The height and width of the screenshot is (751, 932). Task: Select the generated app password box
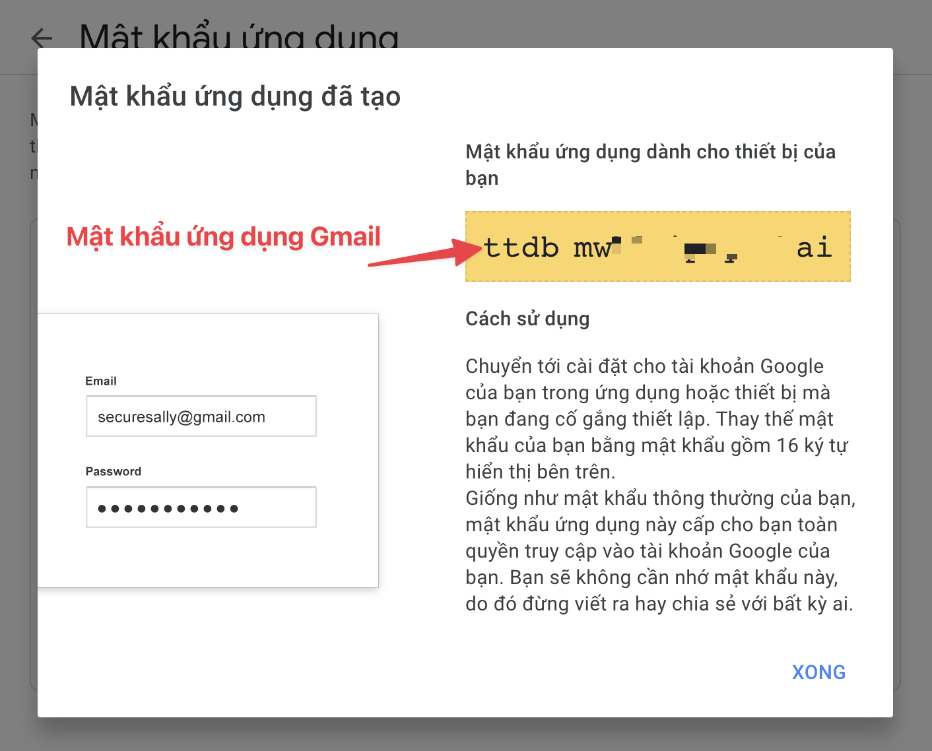click(658, 247)
